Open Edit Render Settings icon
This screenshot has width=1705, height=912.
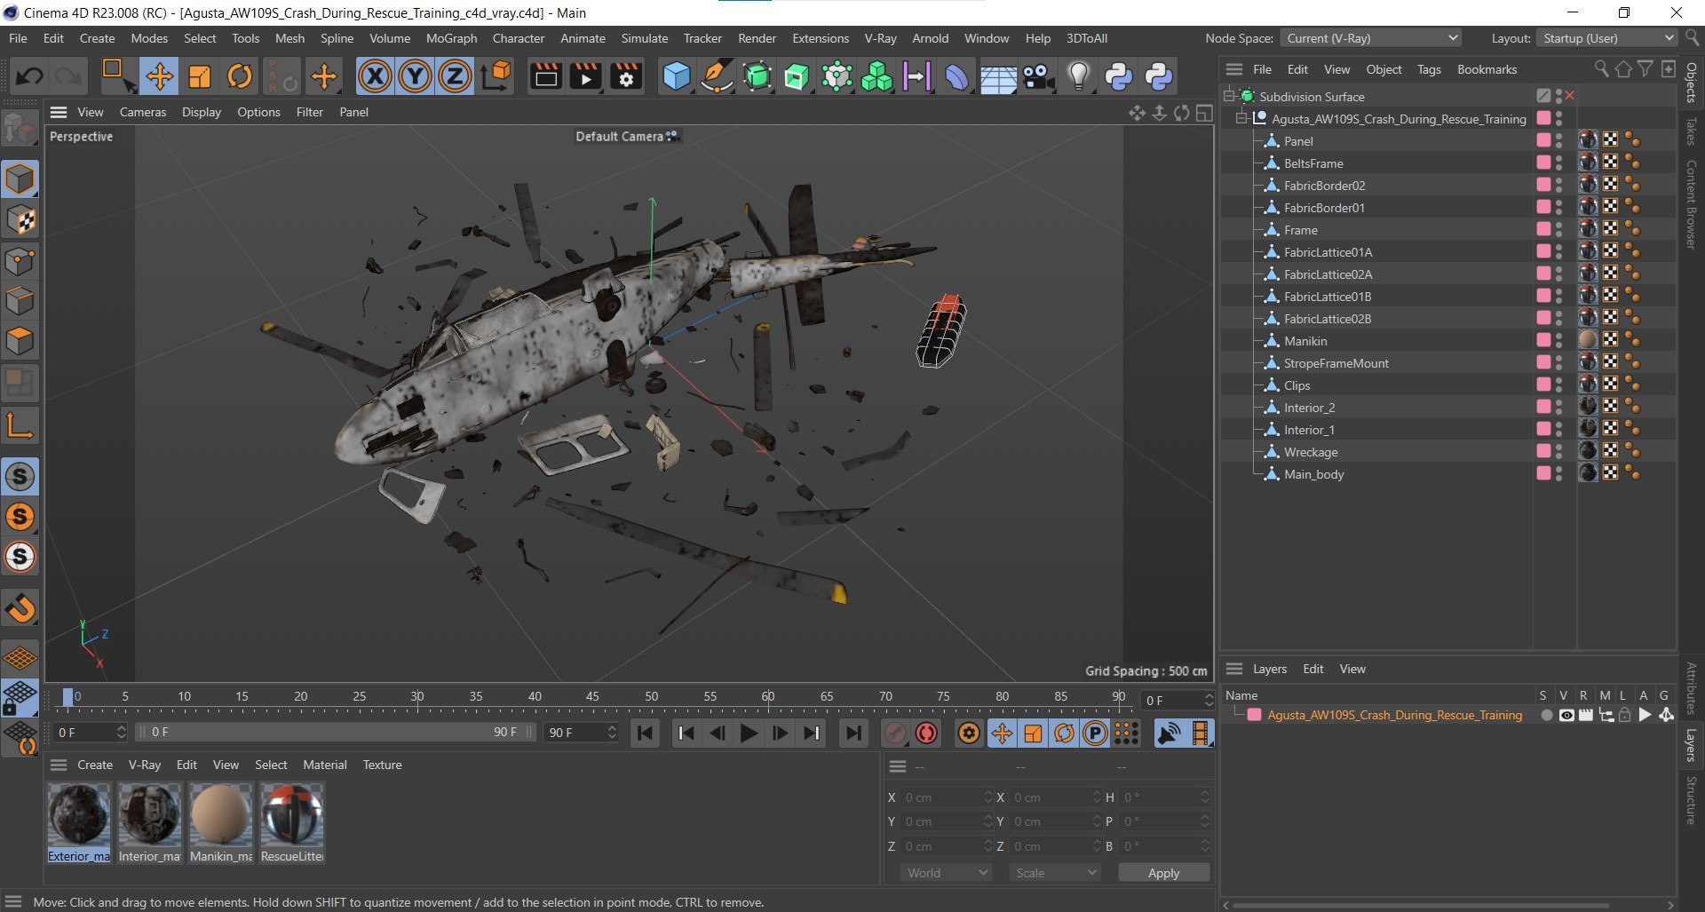point(626,77)
